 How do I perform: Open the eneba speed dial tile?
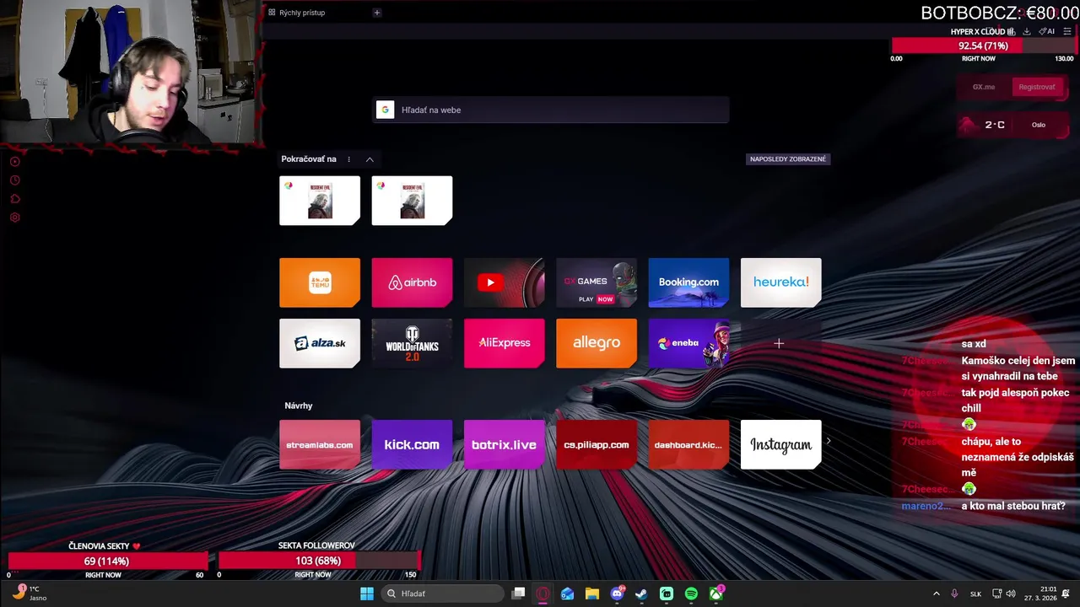click(x=688, y=343)
